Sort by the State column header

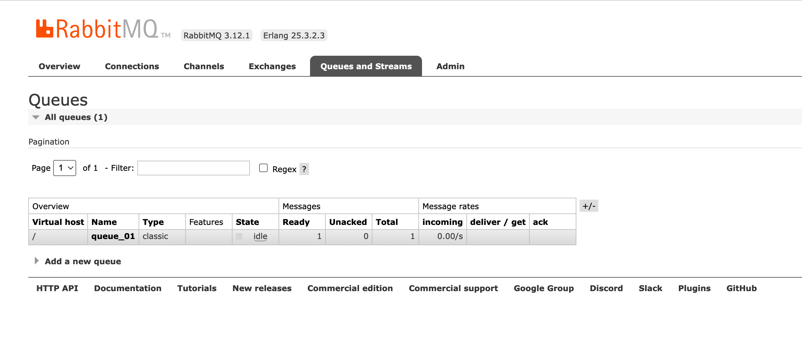[247, 222]
